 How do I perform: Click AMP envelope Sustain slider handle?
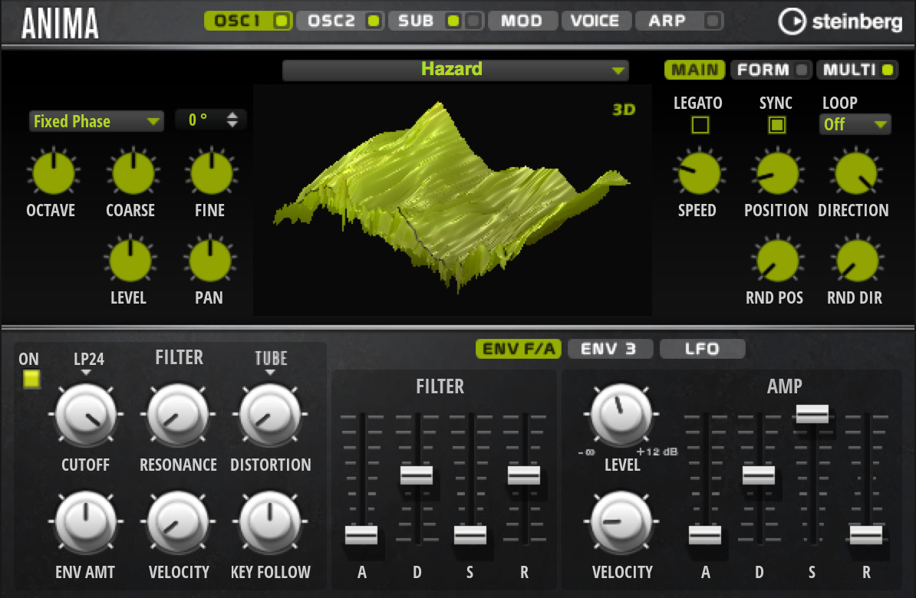[812, 413]
